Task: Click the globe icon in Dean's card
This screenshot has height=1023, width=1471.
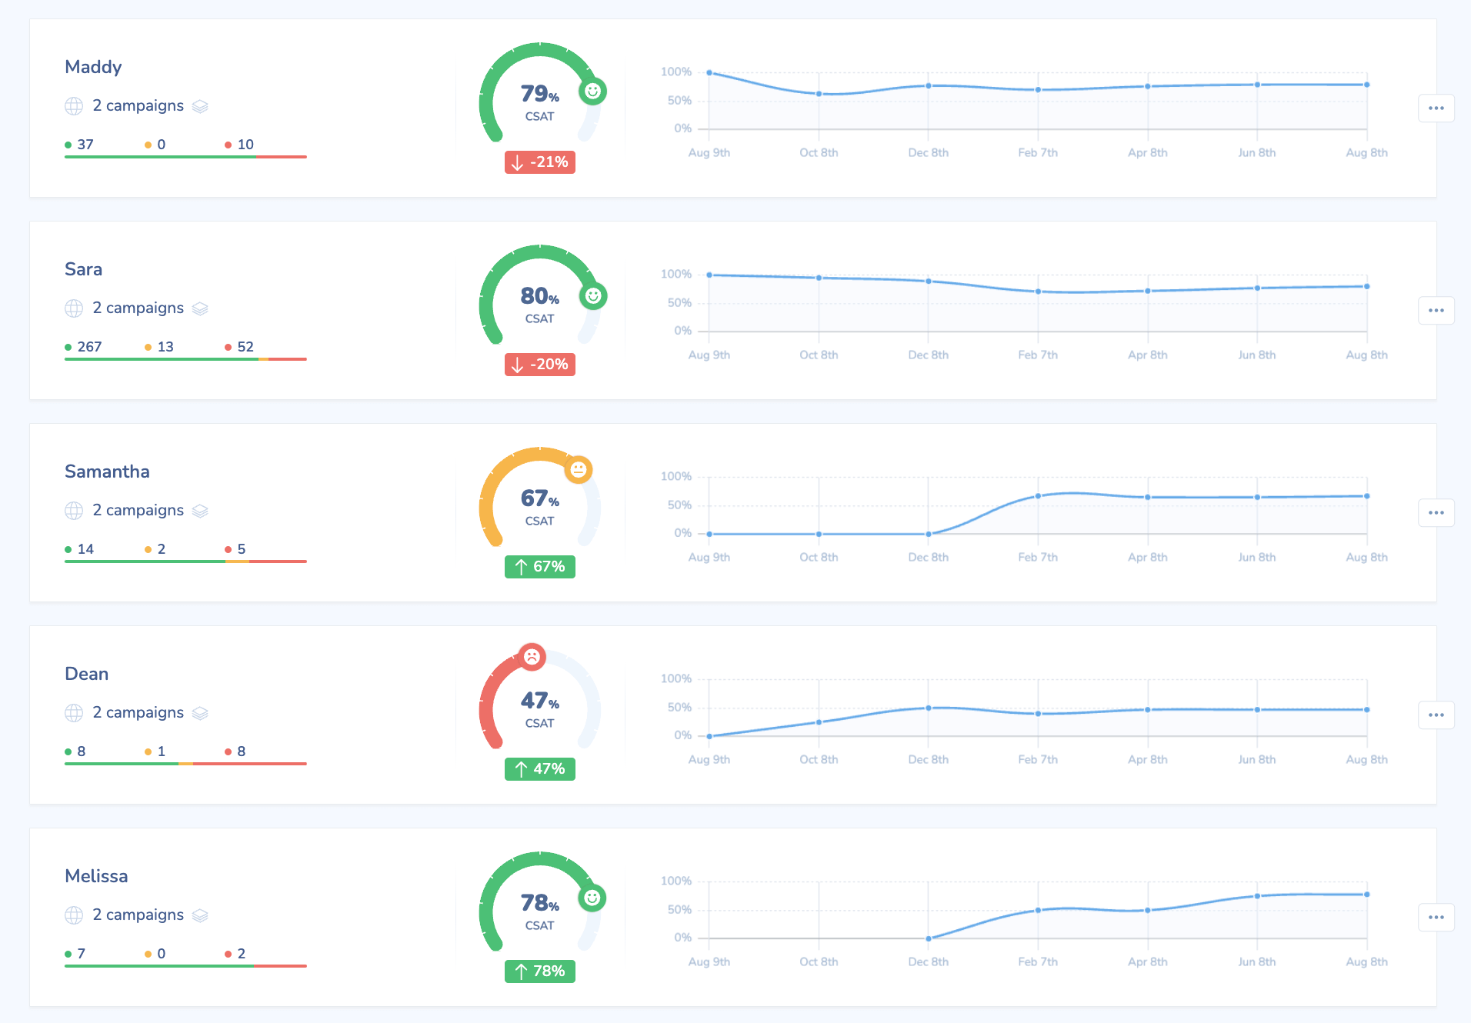Action: point(74,712)
